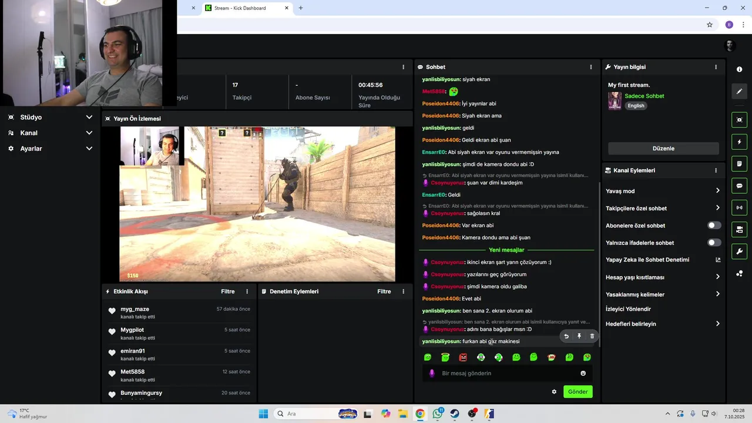Toggle lightning activity feed icon in right sidebar

click(x=739, y=142)
